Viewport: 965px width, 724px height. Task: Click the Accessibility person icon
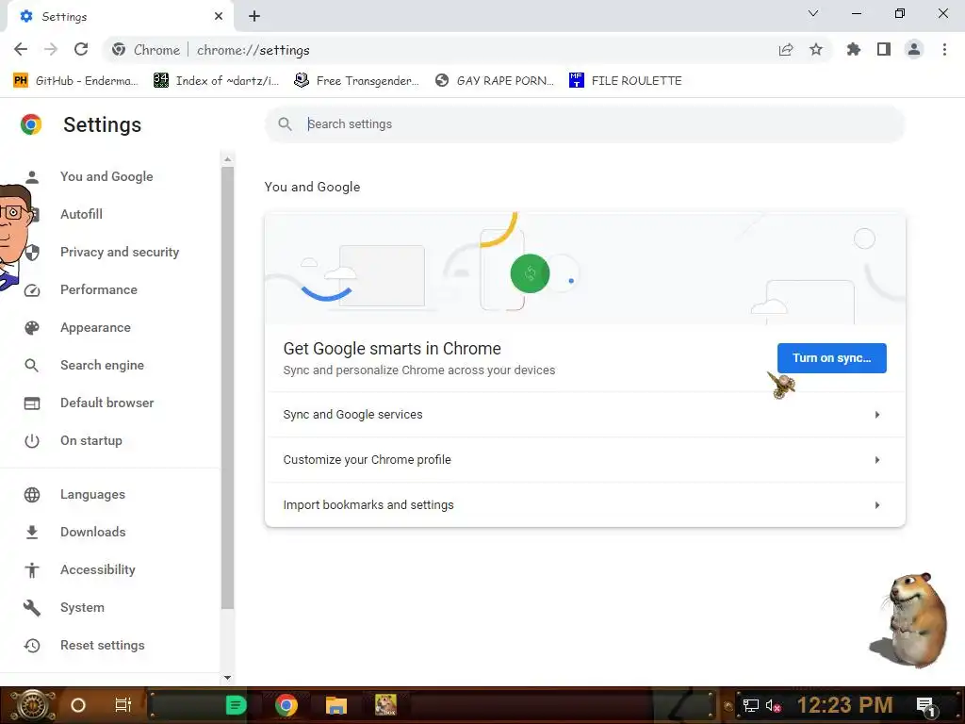[32, 570]
